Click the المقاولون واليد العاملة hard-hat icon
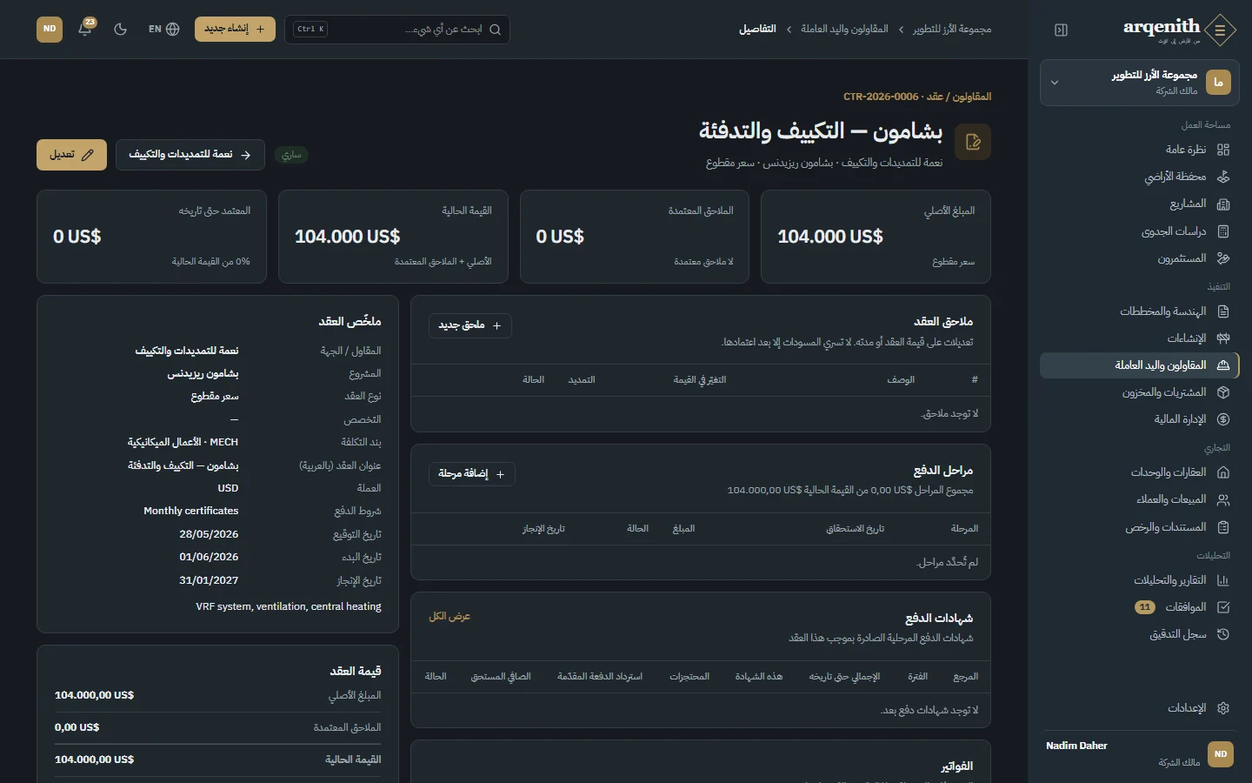The width and height of the screenshot is (1252, 783). click(1223, 365)
